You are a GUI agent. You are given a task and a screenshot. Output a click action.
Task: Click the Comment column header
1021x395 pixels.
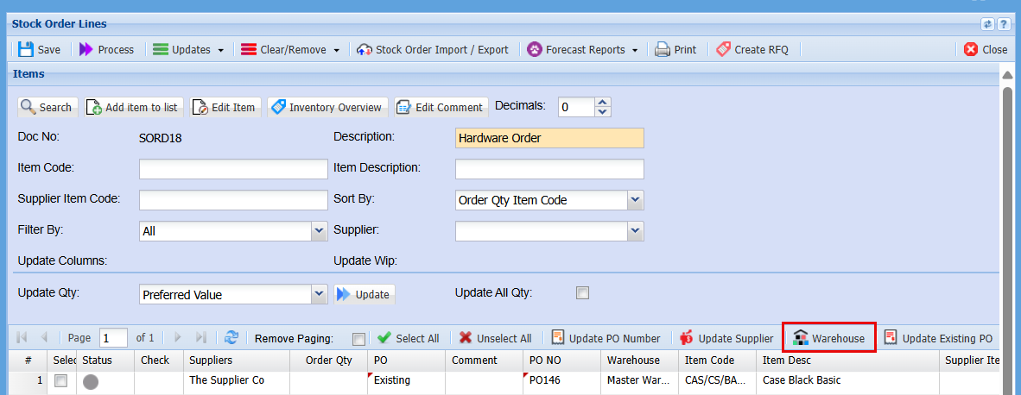point(485,360)
